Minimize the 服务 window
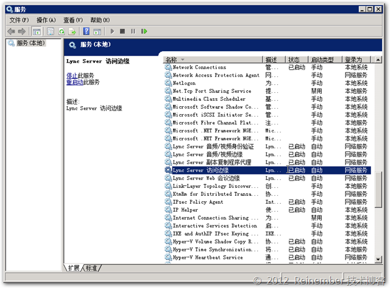Viewport: 390px width, 288px height. click(x=362, y=9)
